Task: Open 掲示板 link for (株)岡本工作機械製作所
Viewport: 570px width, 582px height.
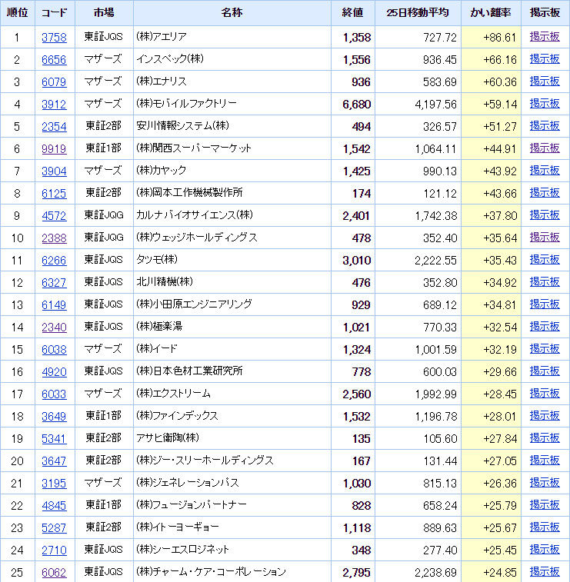Action: pos(545,193)
